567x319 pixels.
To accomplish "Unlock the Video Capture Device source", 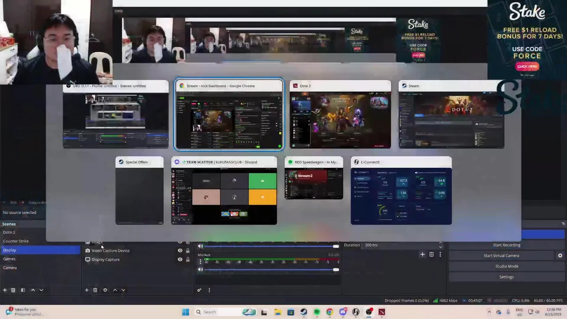I will (188, 251).
